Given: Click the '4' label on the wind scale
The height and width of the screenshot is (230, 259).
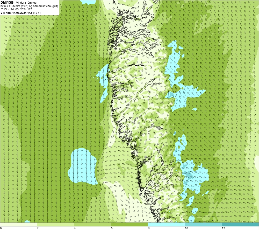Looking at the screenshot, I should (x=75, y=228).
